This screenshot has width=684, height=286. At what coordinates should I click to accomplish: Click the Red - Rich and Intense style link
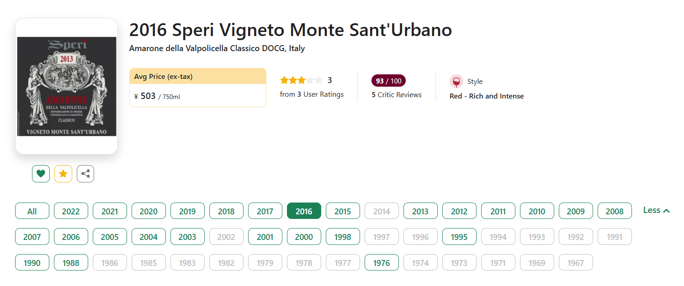487,96
